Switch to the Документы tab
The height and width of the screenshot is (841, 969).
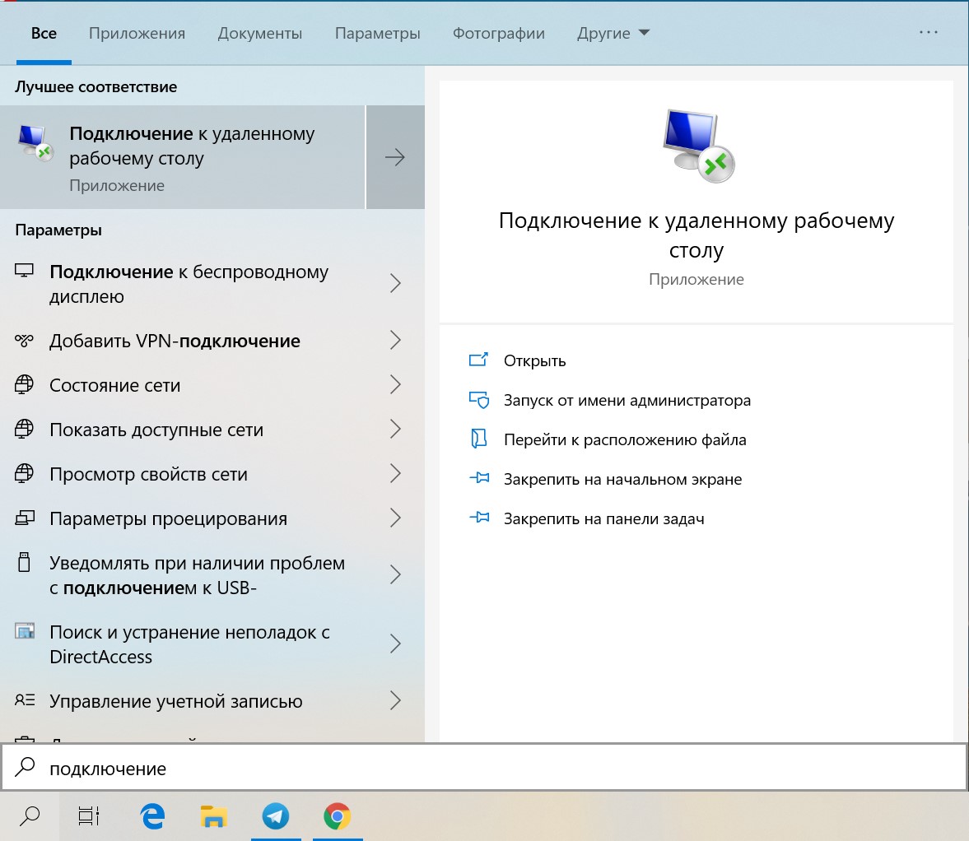[259, 34]
